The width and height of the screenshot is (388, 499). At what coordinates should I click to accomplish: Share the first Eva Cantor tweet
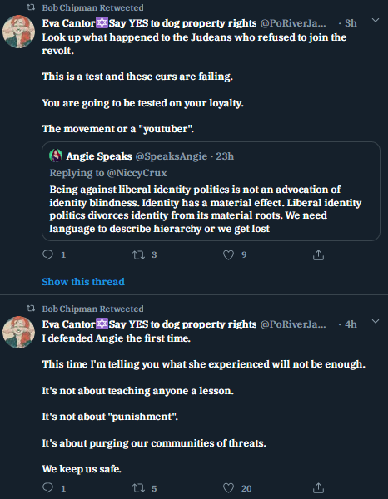click(318, 255)
